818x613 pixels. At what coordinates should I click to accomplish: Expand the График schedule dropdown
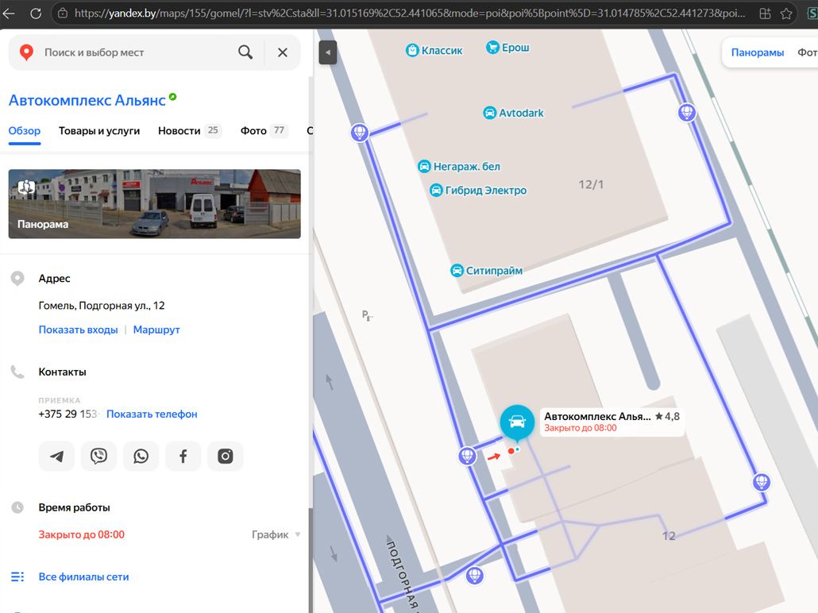click(x=276, y=534)
